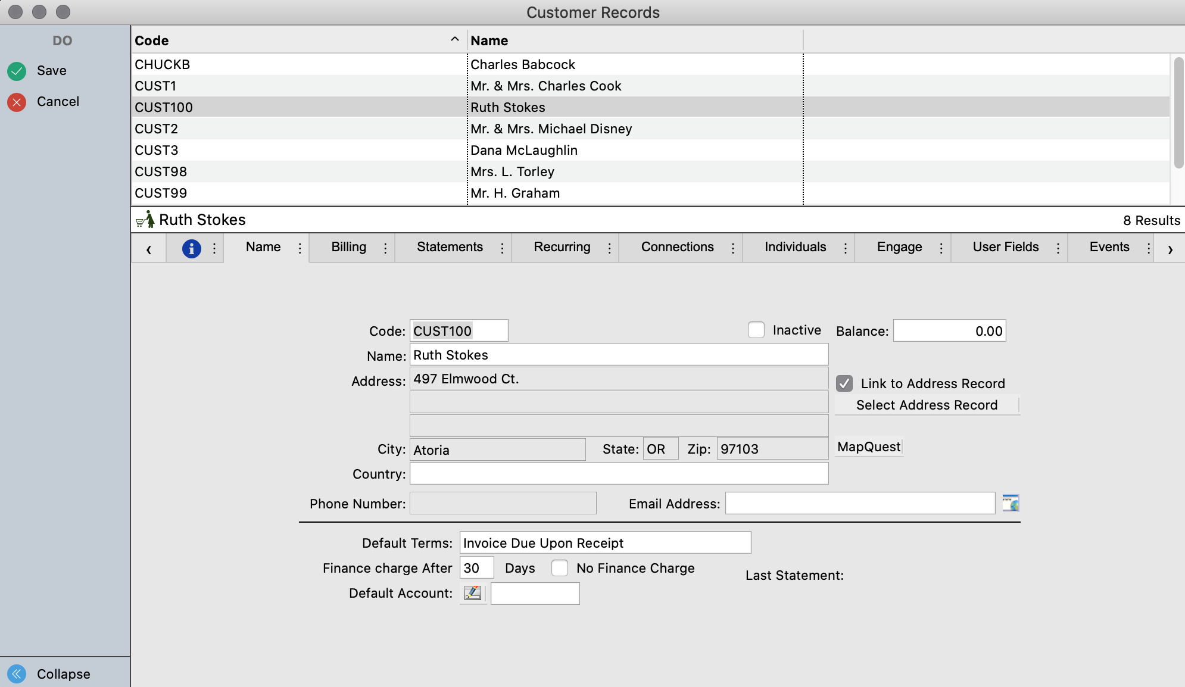Toggle the Inactive checkbox

point(756,330)
